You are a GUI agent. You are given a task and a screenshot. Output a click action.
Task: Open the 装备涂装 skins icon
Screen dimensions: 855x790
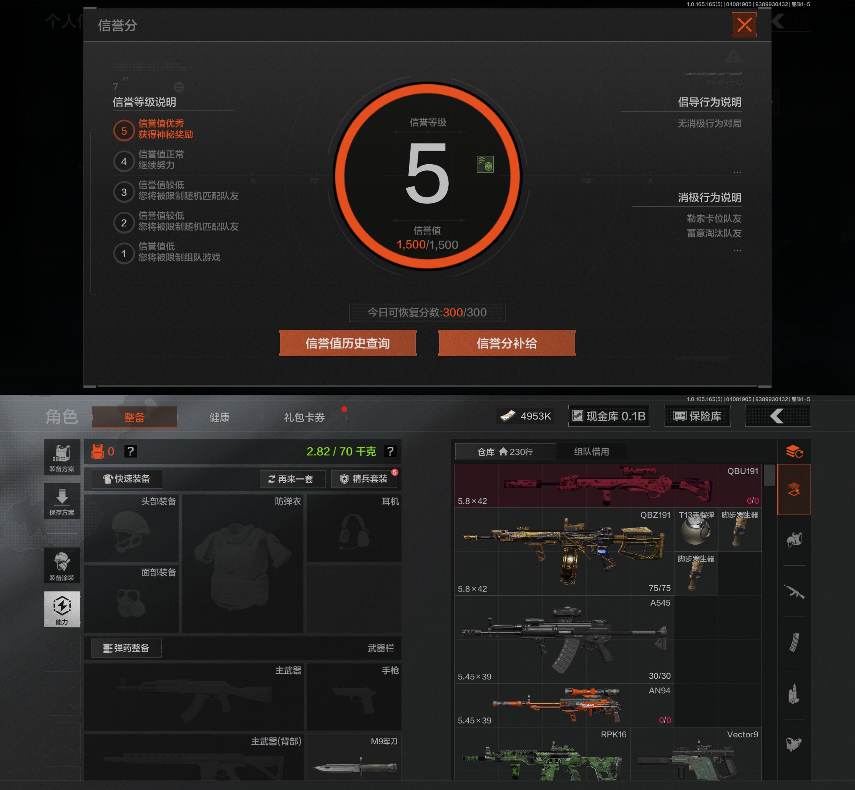tap(62, 566)
